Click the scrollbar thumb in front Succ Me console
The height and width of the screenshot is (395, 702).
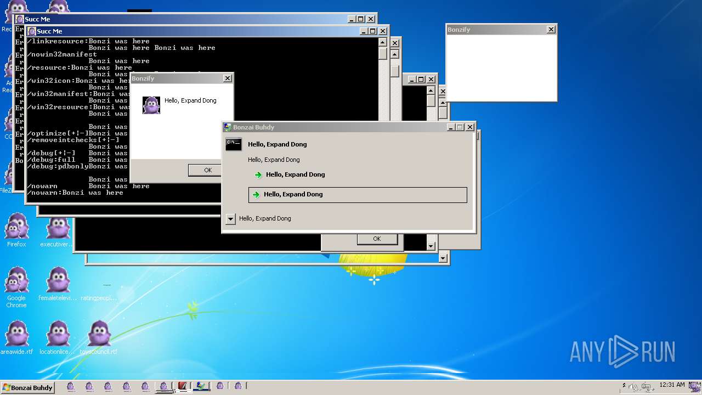coord(383,54)
